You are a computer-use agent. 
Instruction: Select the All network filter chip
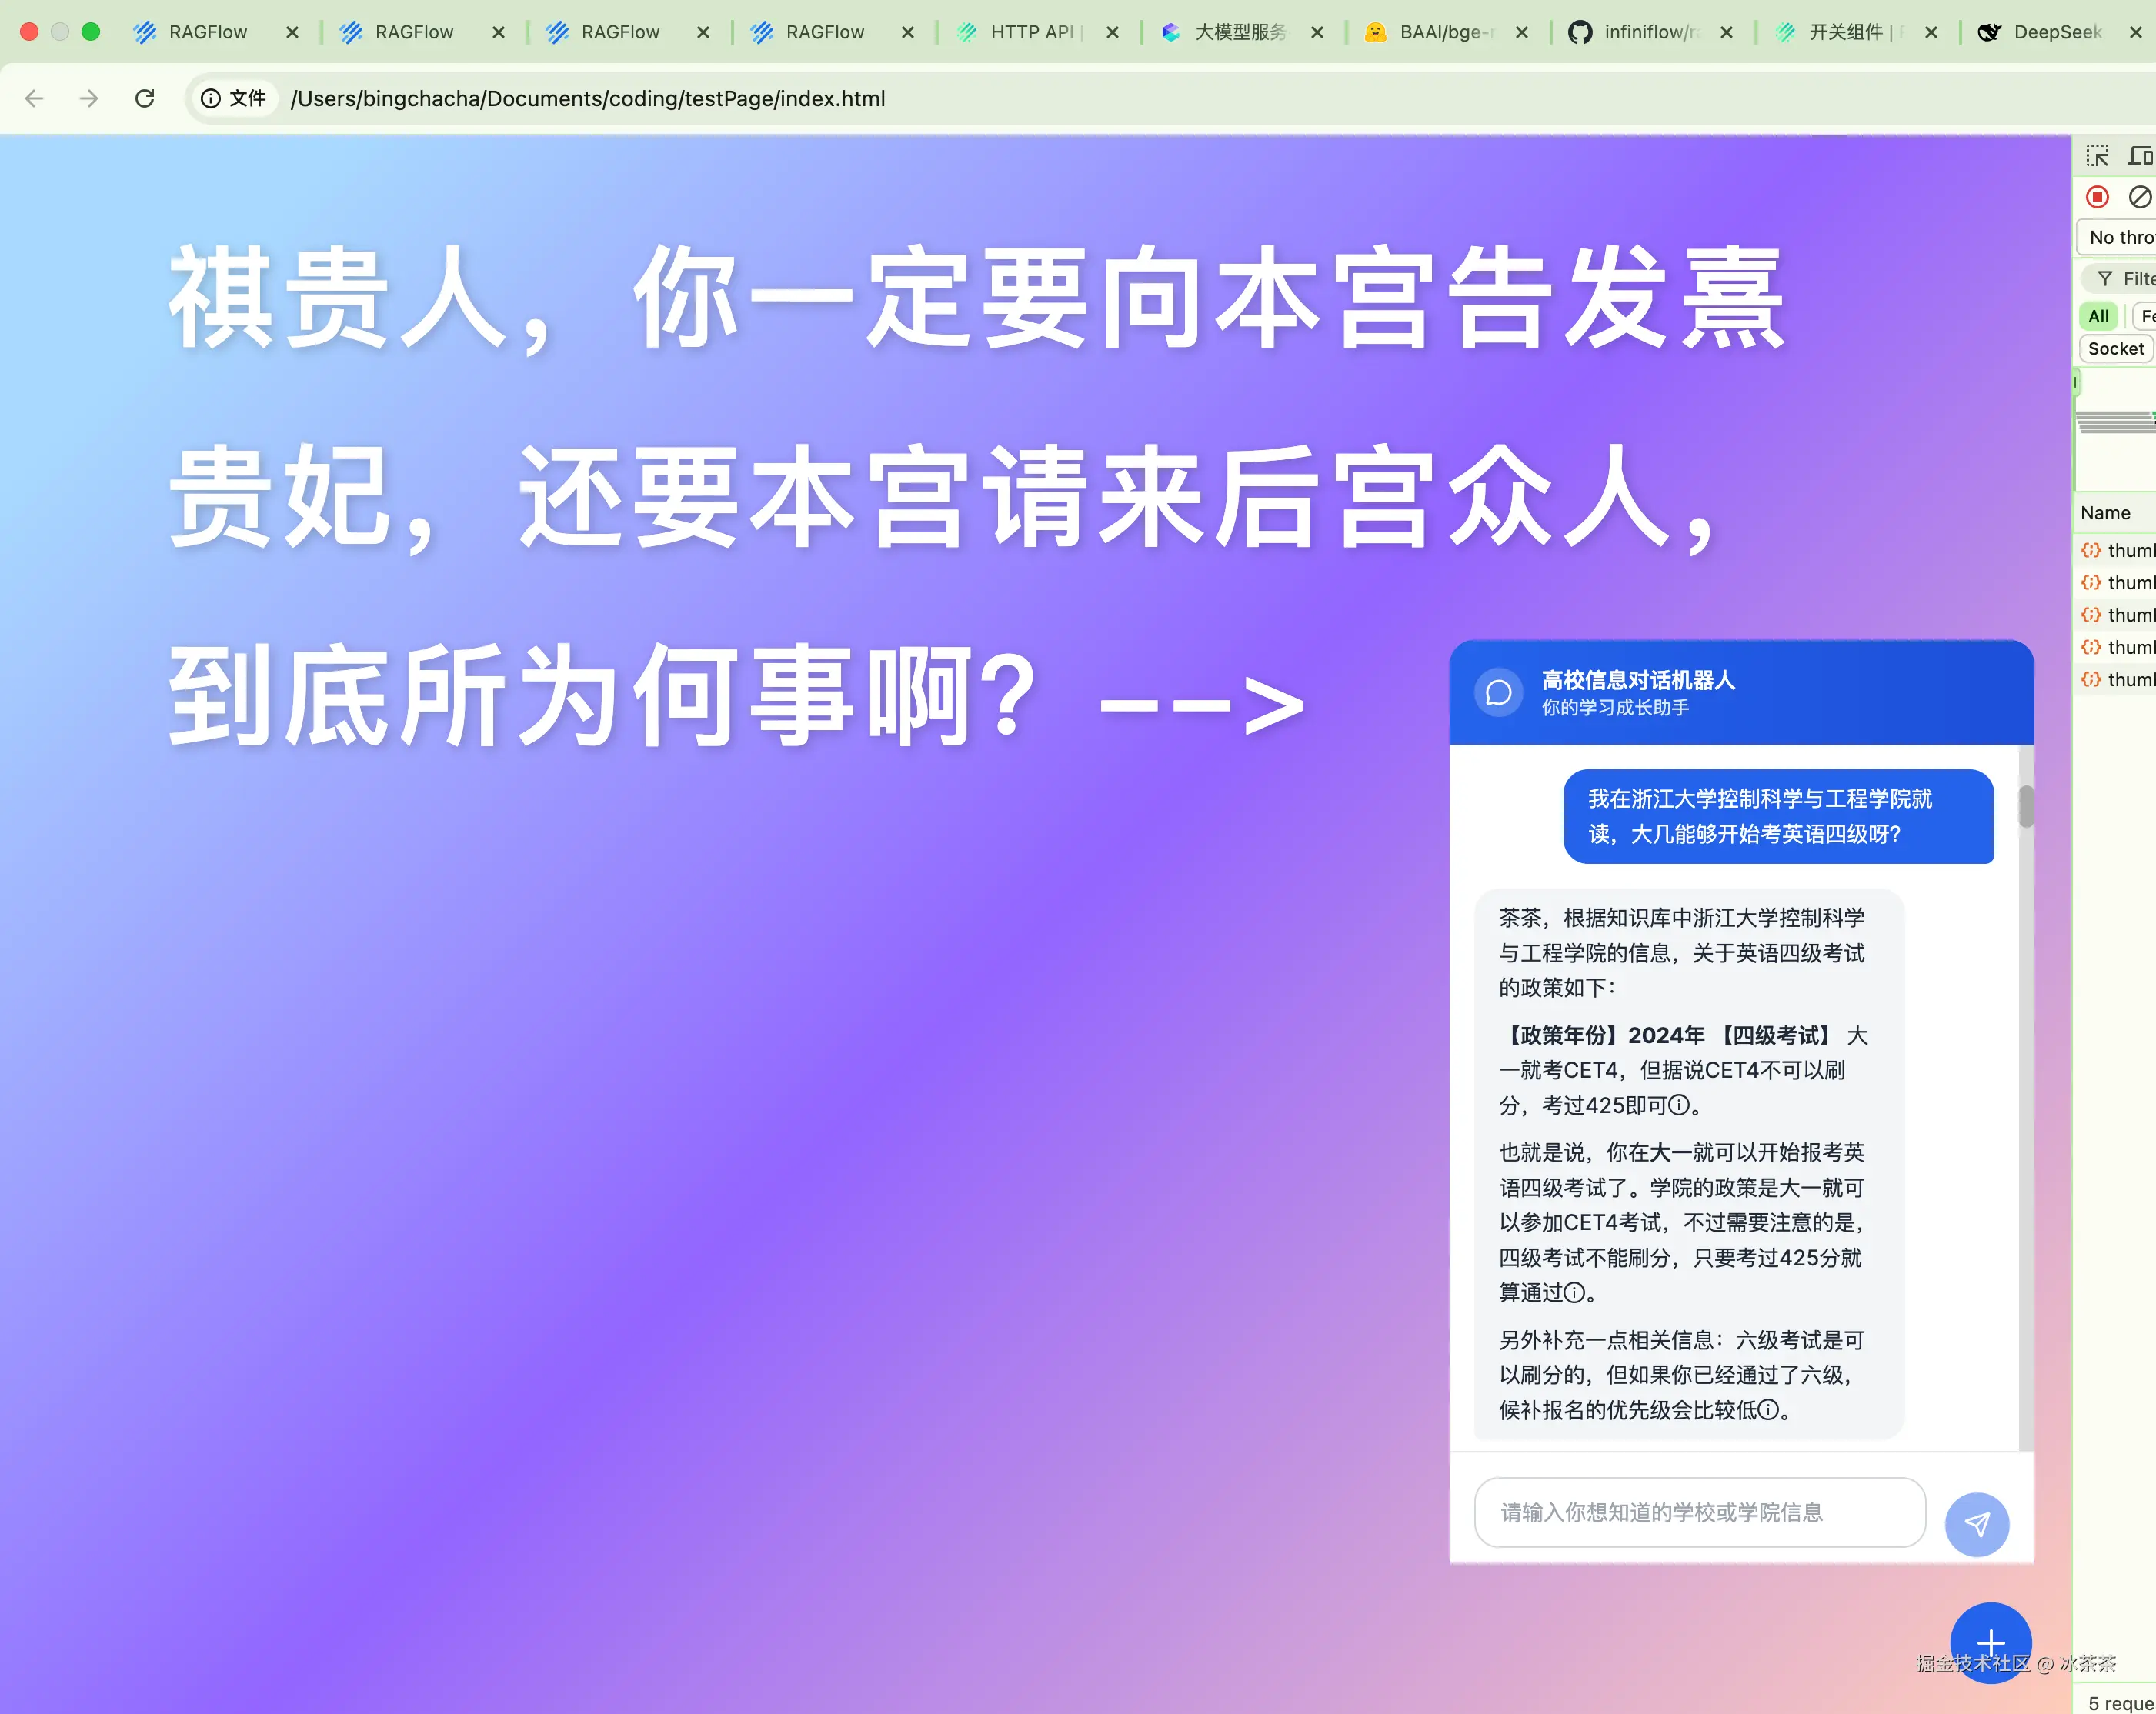pos(2098,316)
